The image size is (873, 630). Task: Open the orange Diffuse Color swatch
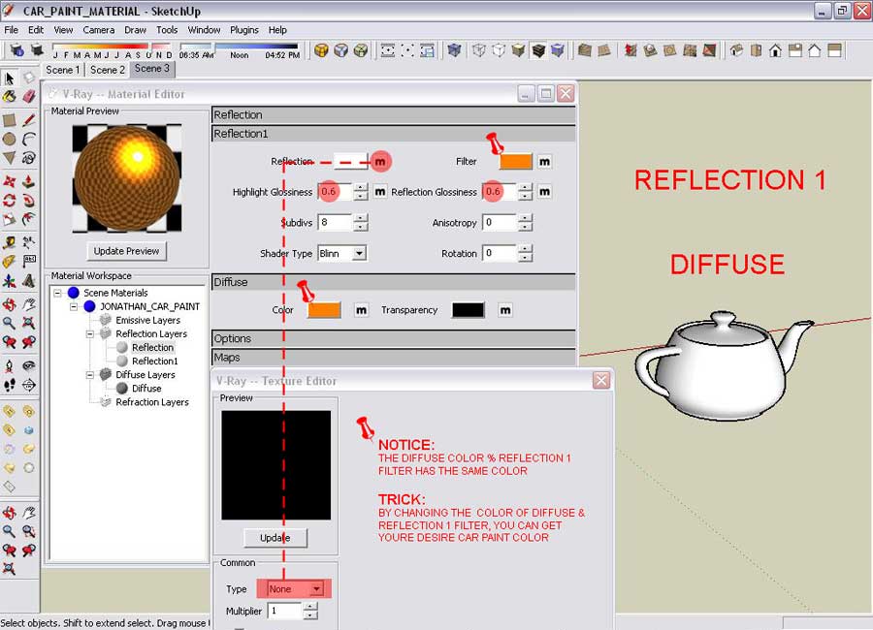[x=325, y=310]
